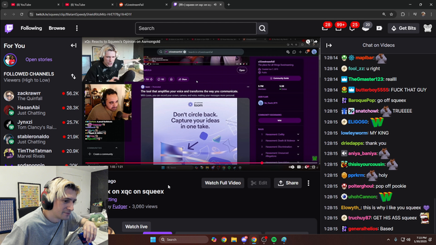The width and height of the screenshot is (436, 245).
Task: Click chat username generalhelios
Action: click(x=363, y=229)
